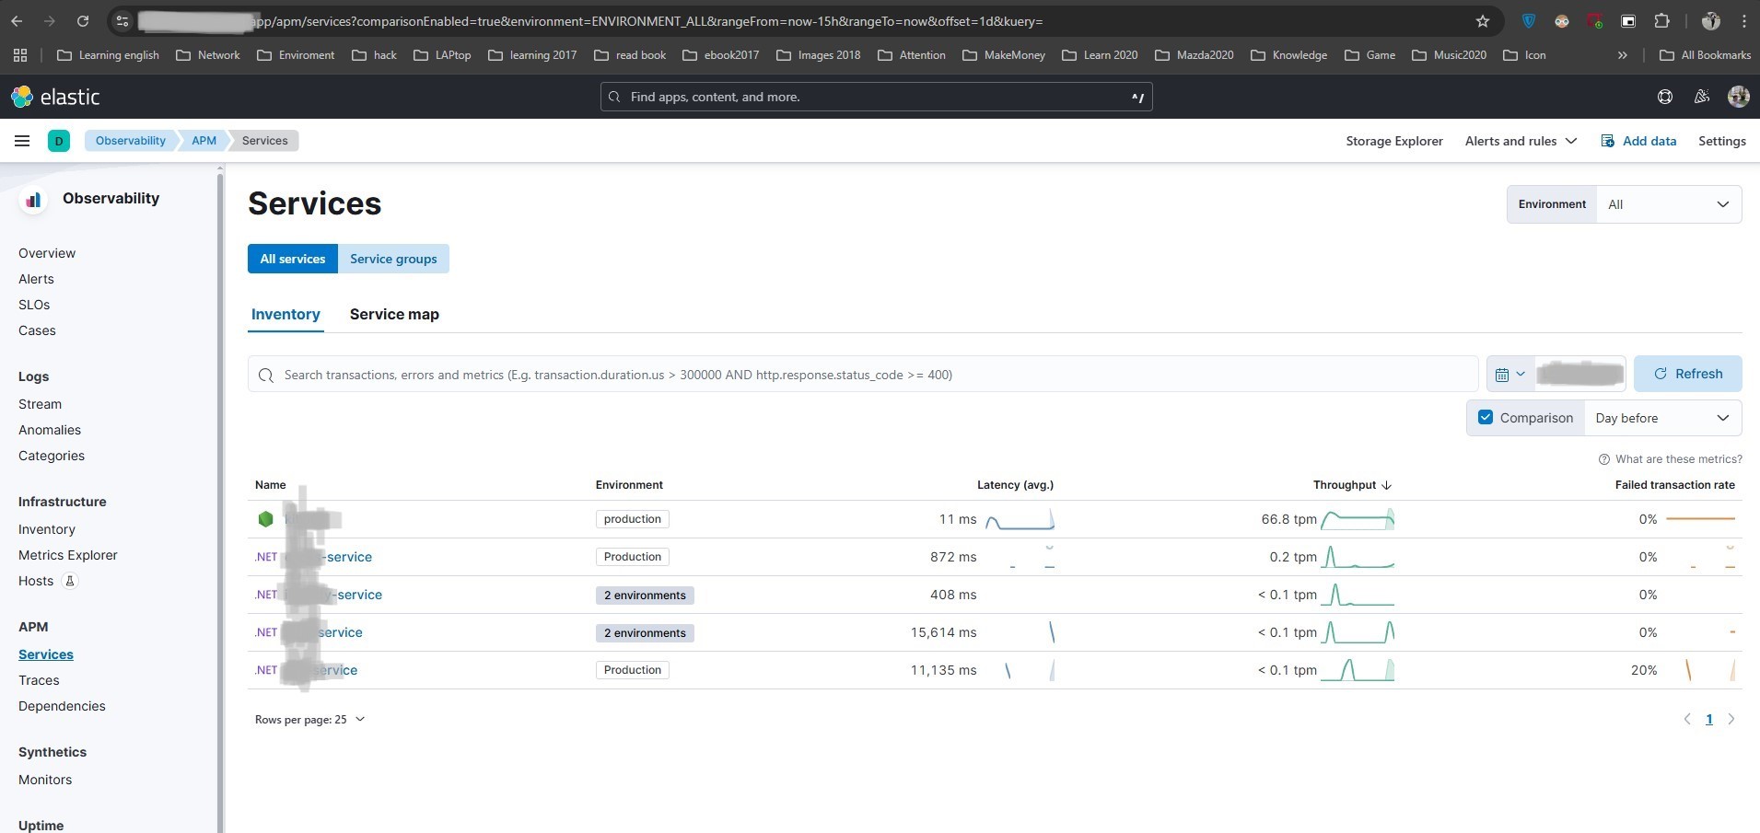Click the Refresh button
1760x833 pixels.
(x=1687, y=374)
